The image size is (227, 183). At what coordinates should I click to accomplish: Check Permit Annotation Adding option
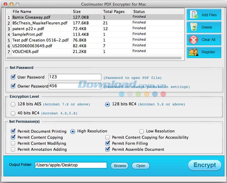pos(14,149)
